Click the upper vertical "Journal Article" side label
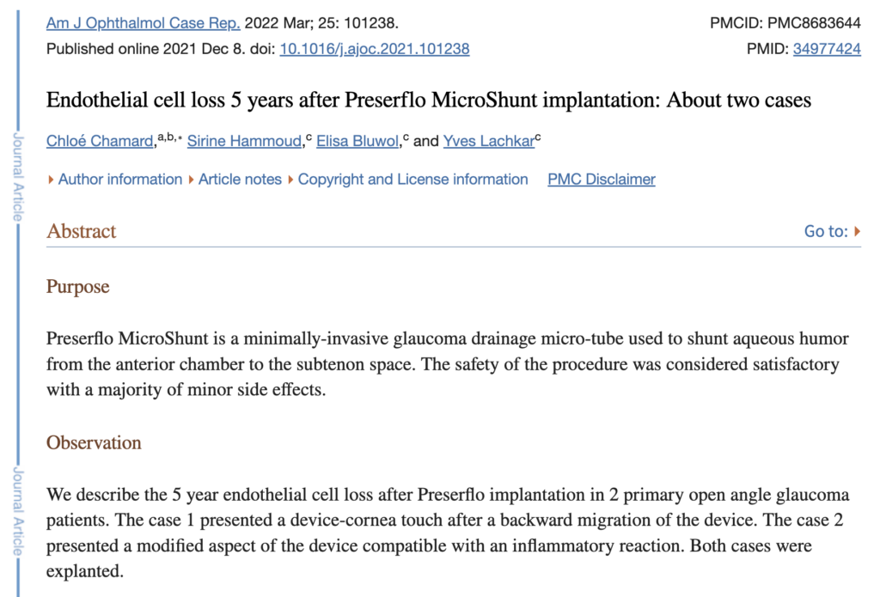This screenshot has height=597, width=880. pos(16,178)
